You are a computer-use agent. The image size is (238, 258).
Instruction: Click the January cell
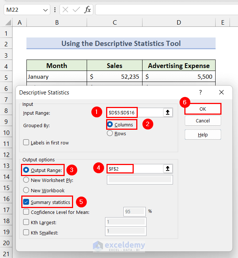[57, 76]
